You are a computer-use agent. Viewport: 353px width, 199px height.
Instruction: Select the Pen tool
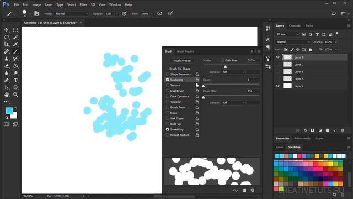click(6, 80)
